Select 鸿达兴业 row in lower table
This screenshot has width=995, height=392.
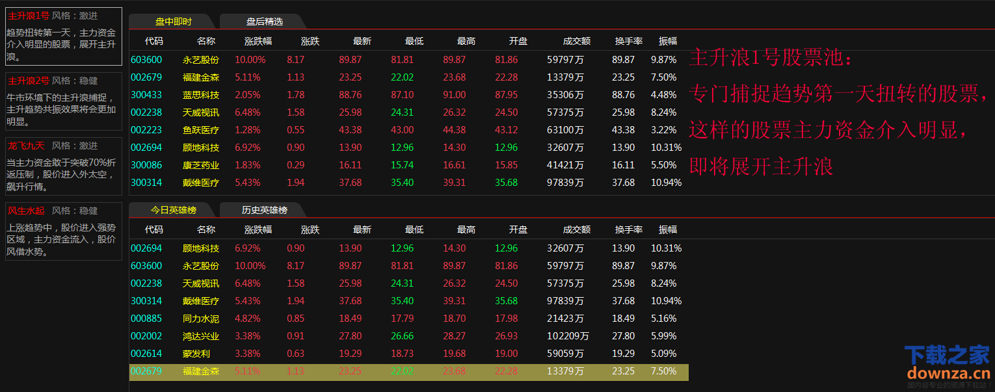tap(201, 336)
